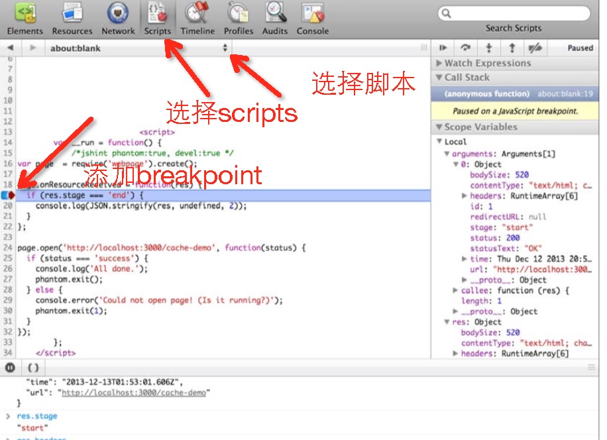607x440 pixels.
Task: Open the about:blank script selector dropdown
Action: coord(138,48)
